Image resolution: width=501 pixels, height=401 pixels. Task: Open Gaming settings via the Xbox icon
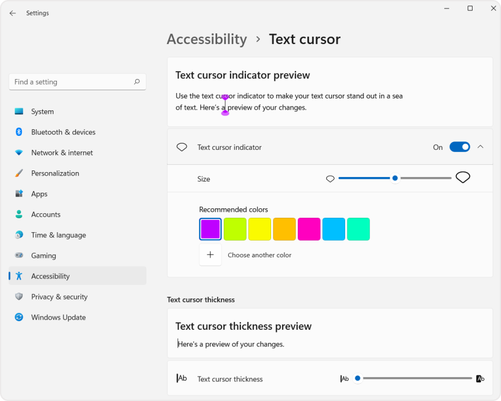pyautogui.click(x=18, y=255)
